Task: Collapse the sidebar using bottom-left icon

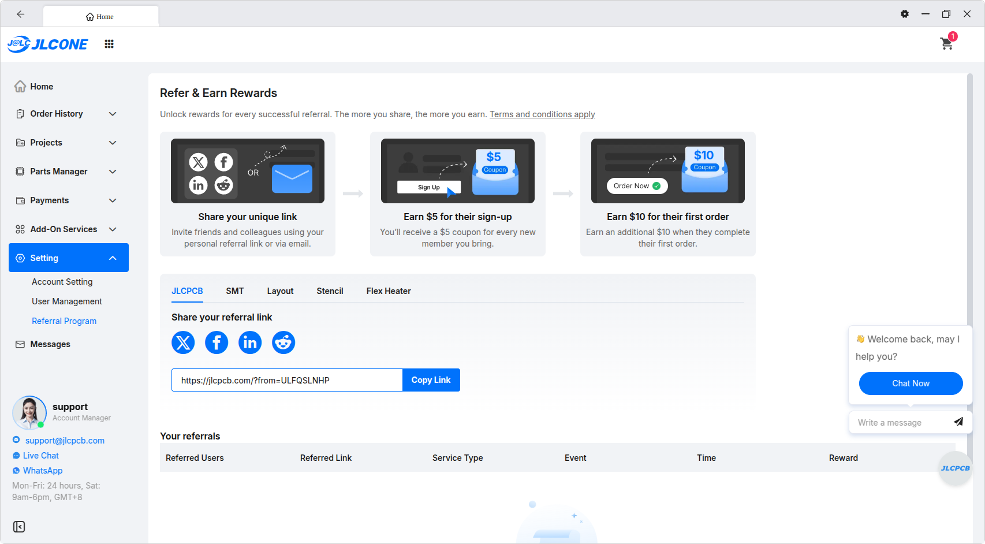Action: (x=19, y=527)
